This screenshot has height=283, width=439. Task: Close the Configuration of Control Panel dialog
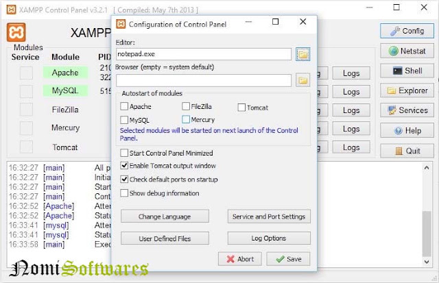(x=303, y=22)
